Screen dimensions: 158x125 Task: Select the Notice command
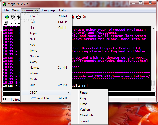[46, 56]
